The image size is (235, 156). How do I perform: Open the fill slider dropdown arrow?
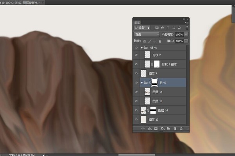click(186, 41)
